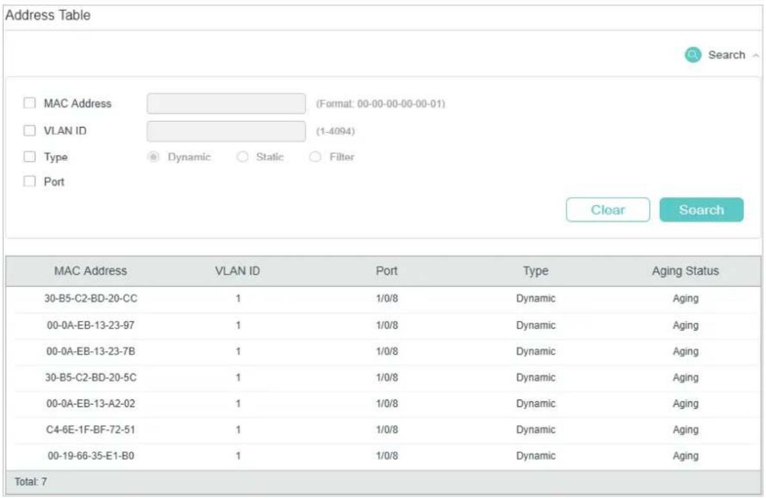The image size is (766, 498).
Task: Click the teal Search magnifier icon
Action: [693, 55]
